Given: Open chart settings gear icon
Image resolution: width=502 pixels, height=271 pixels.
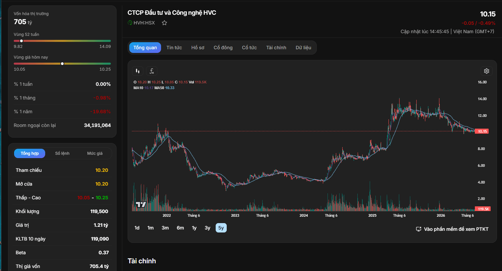Looking at the screenshot, I should pos(487,71).
